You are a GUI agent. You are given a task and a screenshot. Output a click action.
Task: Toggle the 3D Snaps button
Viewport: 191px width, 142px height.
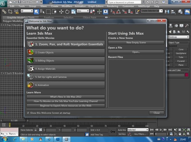tap(112, 12)
